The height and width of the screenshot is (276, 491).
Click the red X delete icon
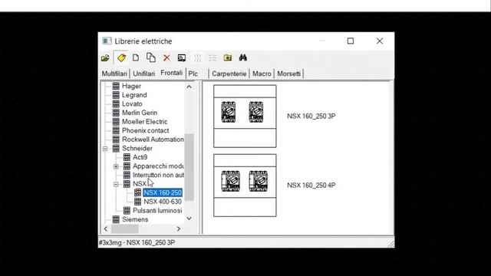(x=166, y=58)
